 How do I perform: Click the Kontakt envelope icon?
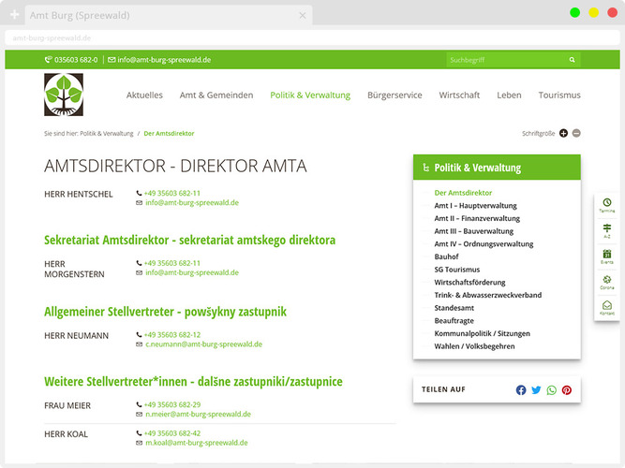pyautogui.click(x=606, y=306)
